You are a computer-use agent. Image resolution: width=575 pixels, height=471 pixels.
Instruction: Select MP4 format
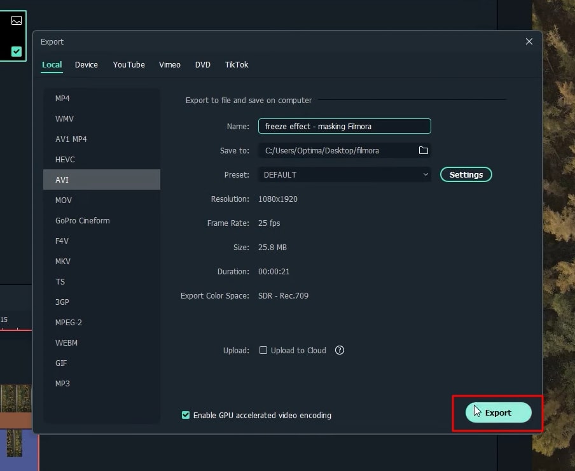click(102, 98)
